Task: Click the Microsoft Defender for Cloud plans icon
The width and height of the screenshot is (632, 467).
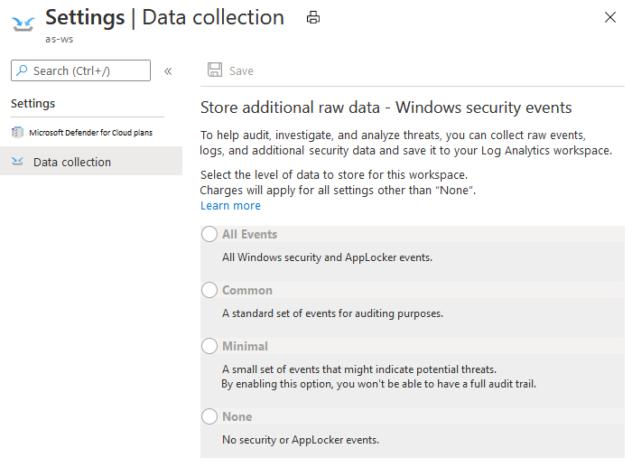Action: click(17, 132)
